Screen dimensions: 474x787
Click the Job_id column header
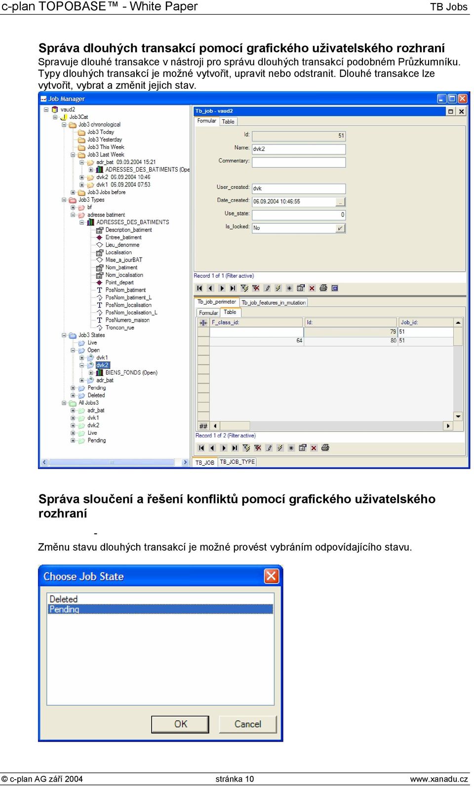(426, 323)
